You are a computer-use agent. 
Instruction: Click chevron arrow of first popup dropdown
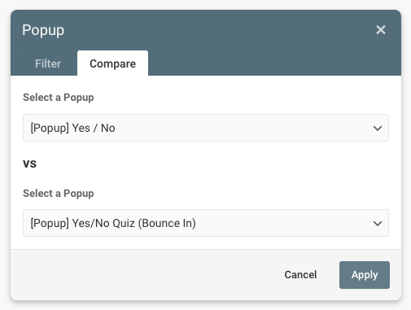tap(378, 128)
